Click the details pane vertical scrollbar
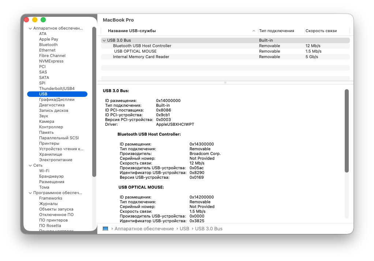This screenshot has width=374, height=261. point(347,131)
